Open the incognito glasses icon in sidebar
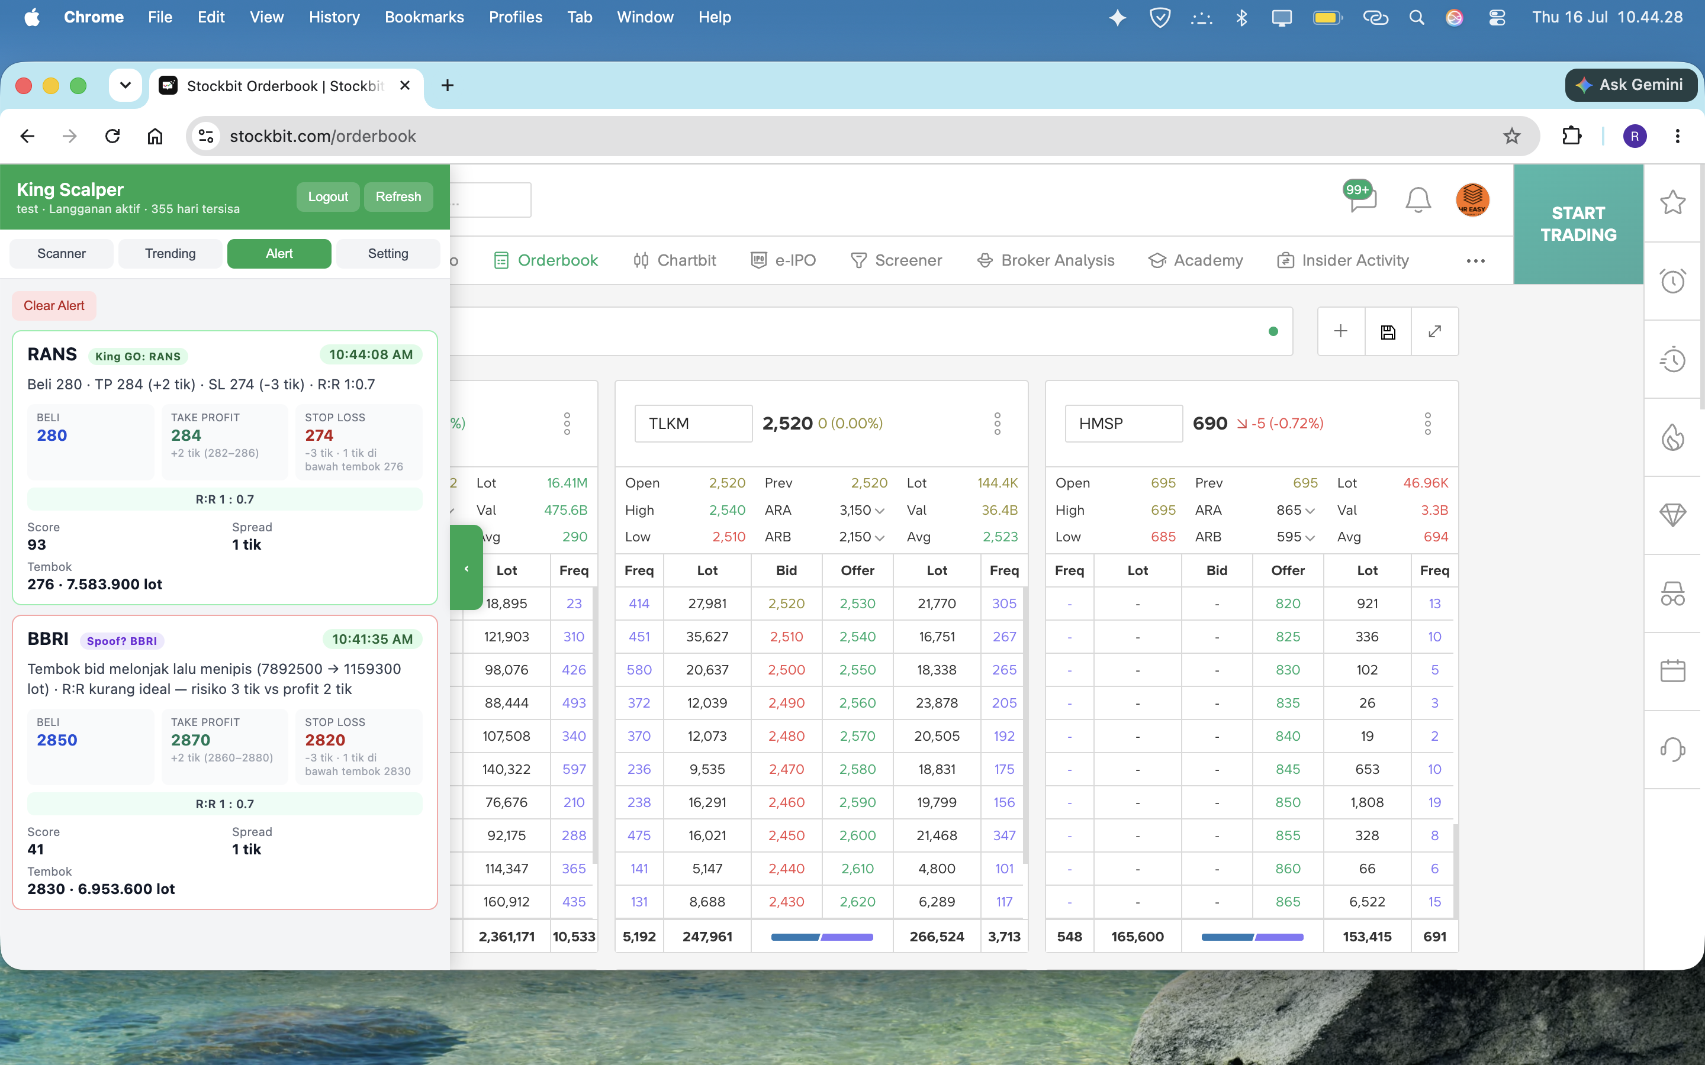1705x1065 pixels. (1672, 594)
